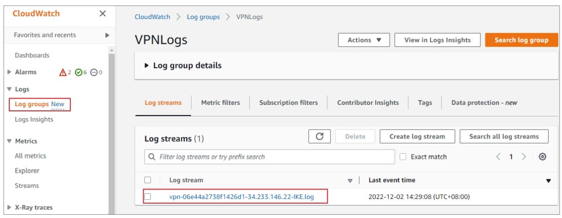
Task: Open the vpn-06e44a2738f1426d1-34.233.146.22-IKE.log stream
Action: (241, 197)
